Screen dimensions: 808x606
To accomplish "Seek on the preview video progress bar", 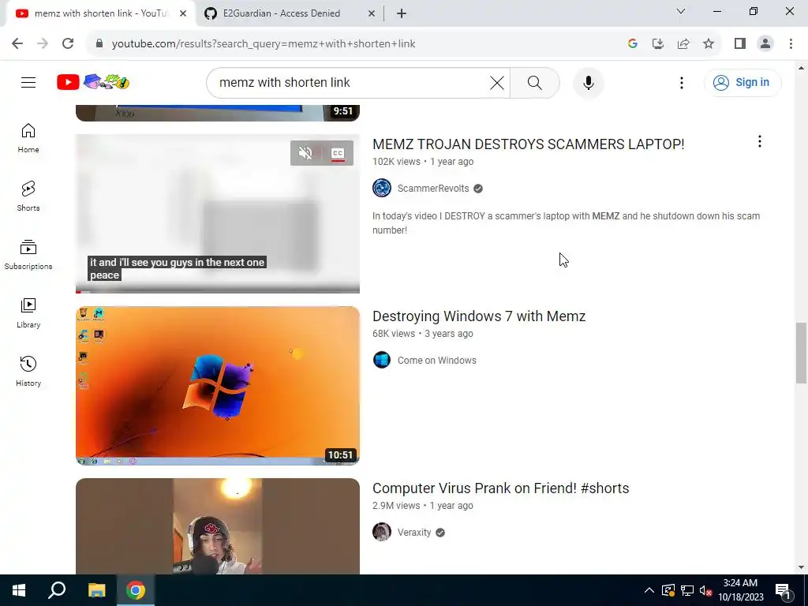I will click(x=218, y=291).
